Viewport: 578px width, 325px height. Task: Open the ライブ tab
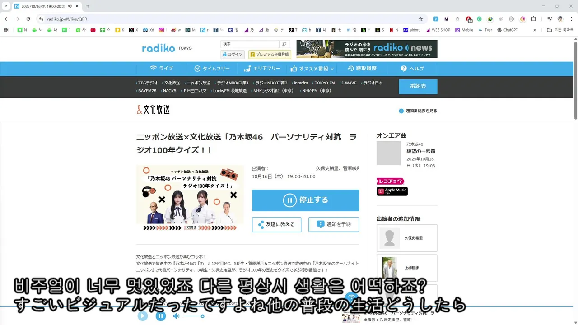point(161,69)
